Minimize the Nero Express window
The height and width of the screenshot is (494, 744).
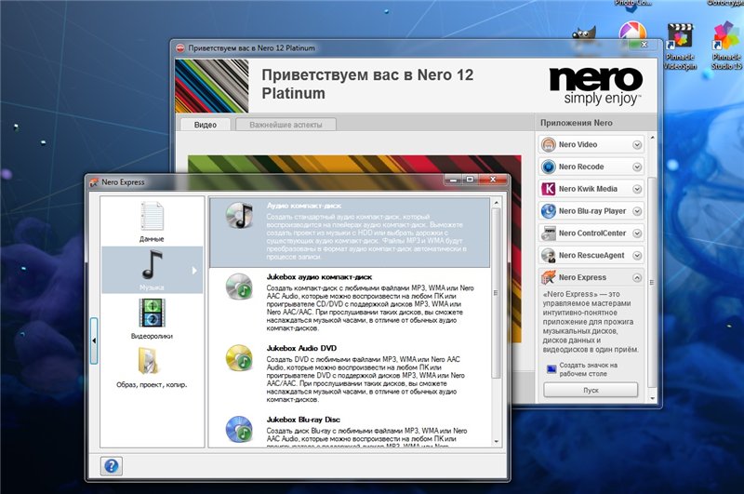point(454,179)
